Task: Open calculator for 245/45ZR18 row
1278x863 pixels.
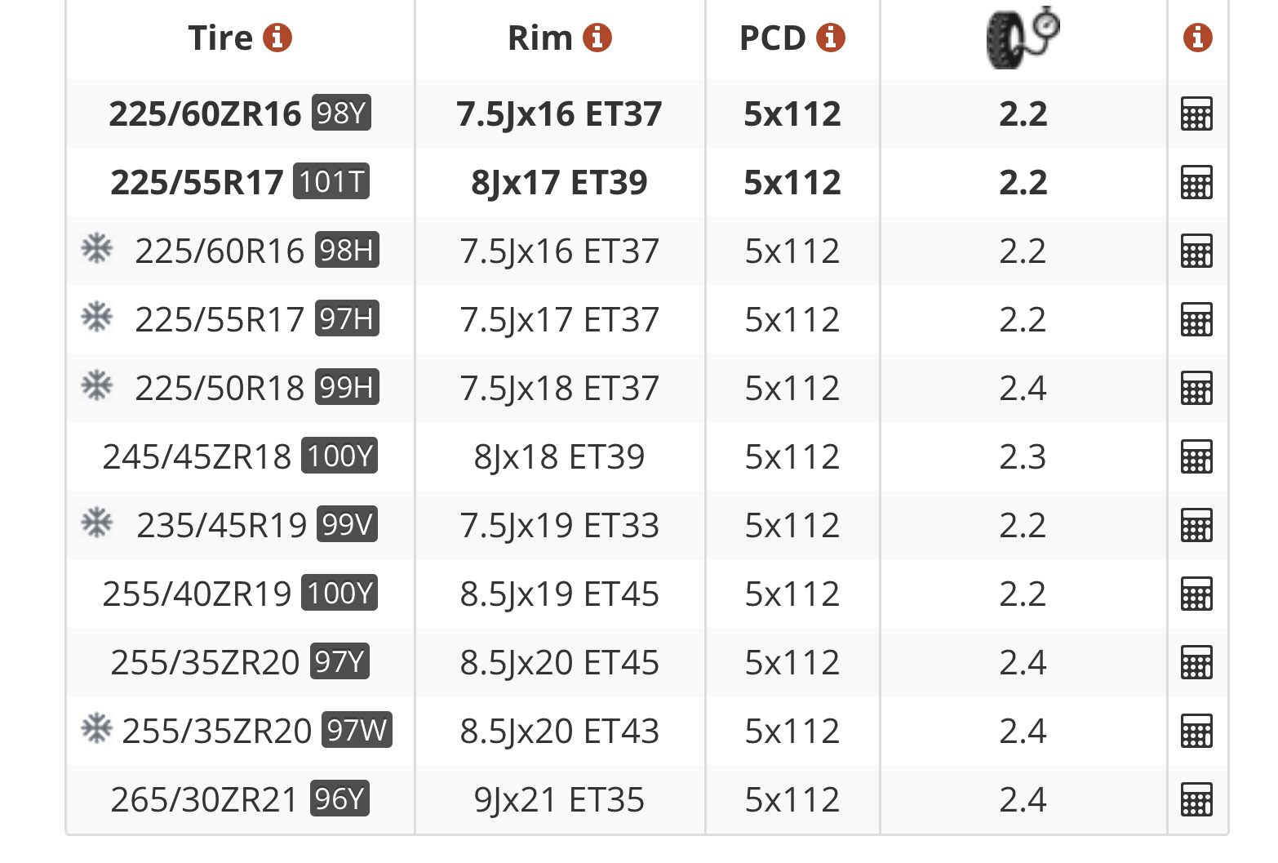Action: click(1196, 456)
